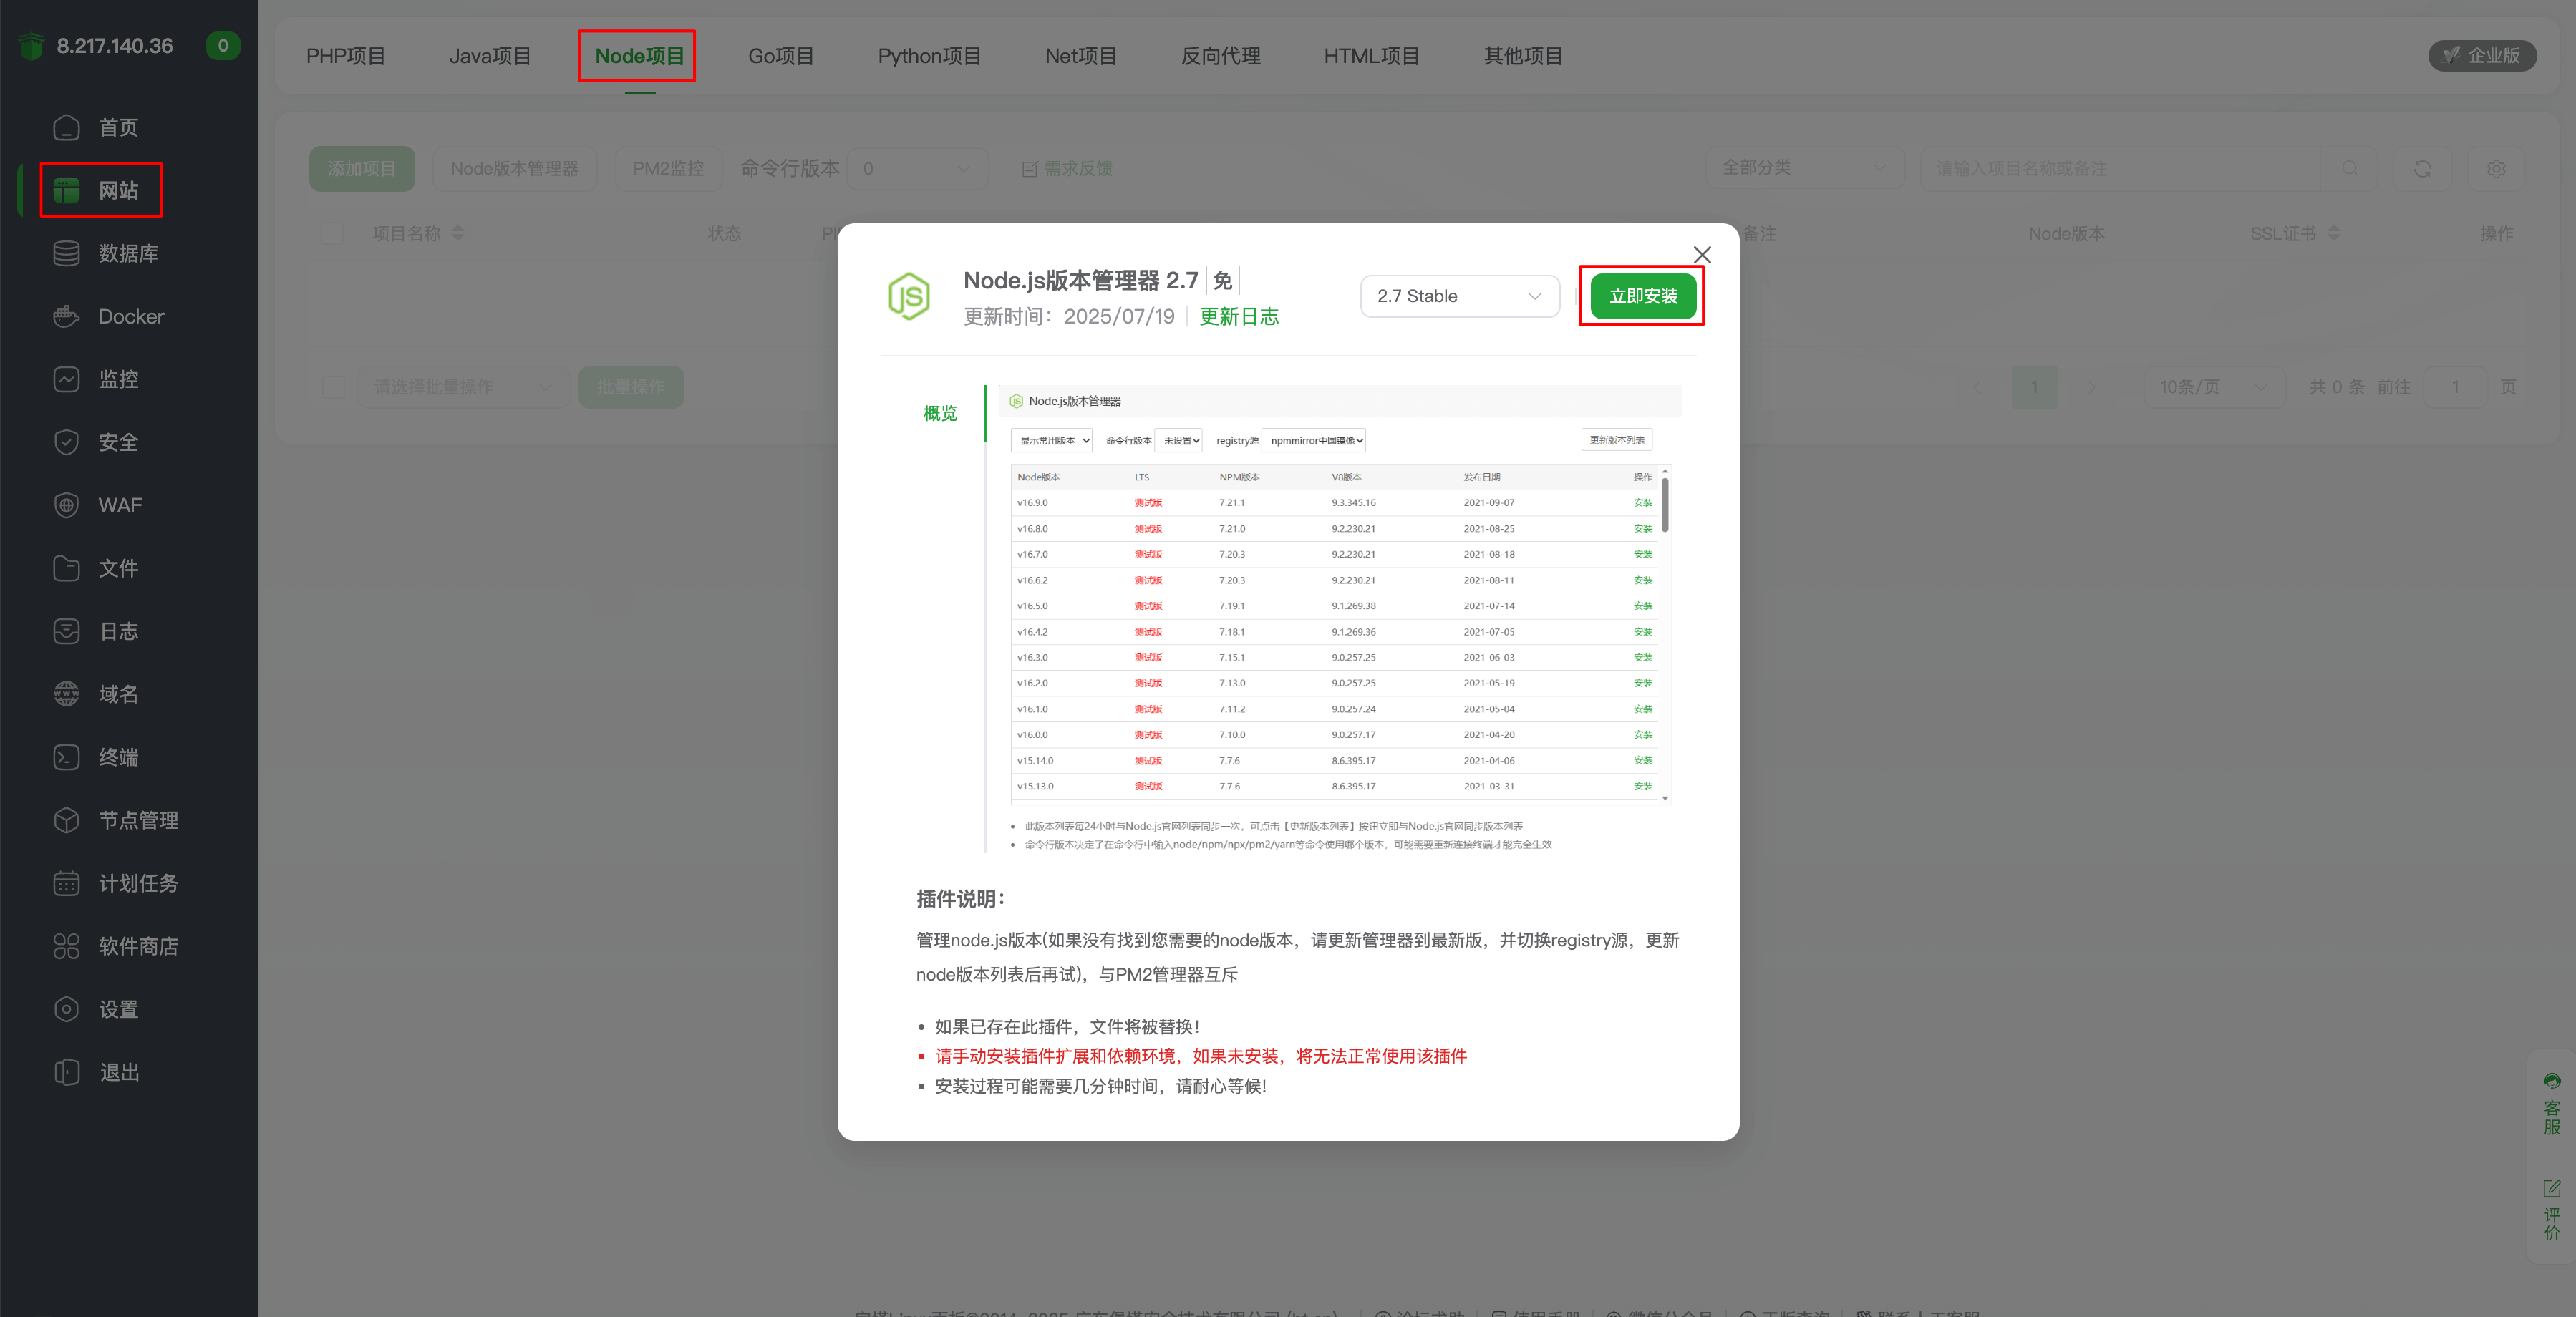Open the 2.7 Stable version dropdown
Screen dimensions: 2576x1317
click(1459, 296)
